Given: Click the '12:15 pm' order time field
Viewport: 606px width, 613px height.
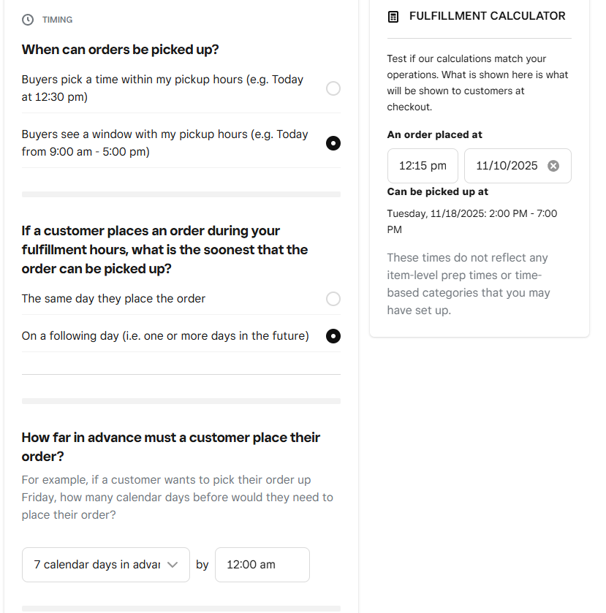Looking at the screenshot, I should click(x=423, y=166).
